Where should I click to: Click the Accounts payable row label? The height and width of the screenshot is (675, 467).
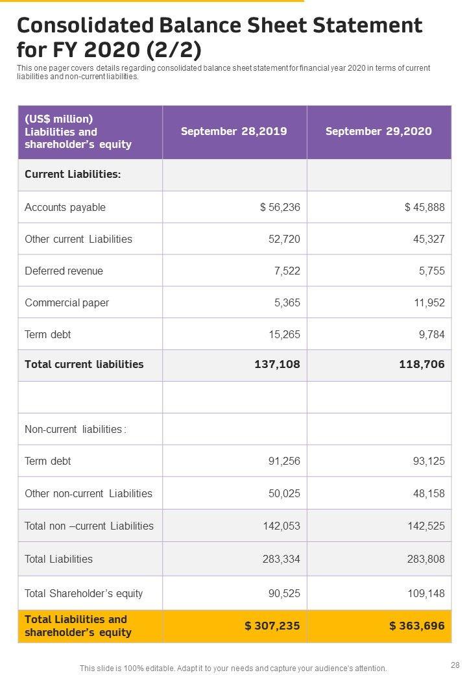pos(65,207)
